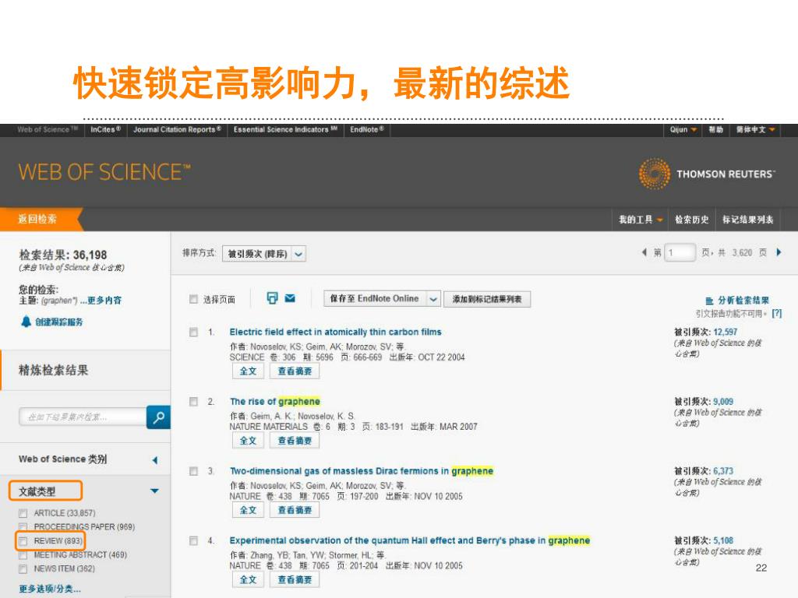The width and height of the screenshot is (798, 598).
Task: Open the EndNote tab
Action: coord(367,130)
